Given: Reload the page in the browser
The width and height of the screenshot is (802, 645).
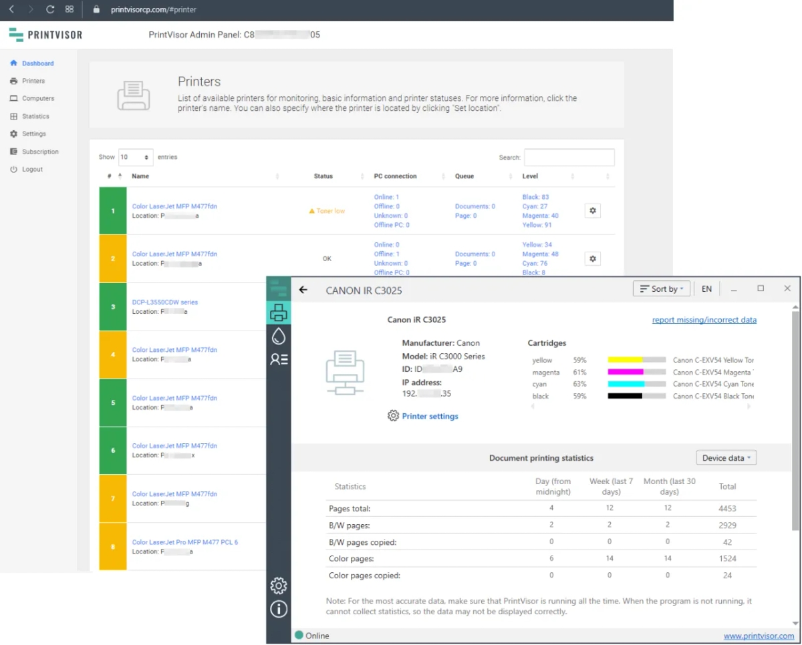Looking at the screenshot, I should pos(50,10).
